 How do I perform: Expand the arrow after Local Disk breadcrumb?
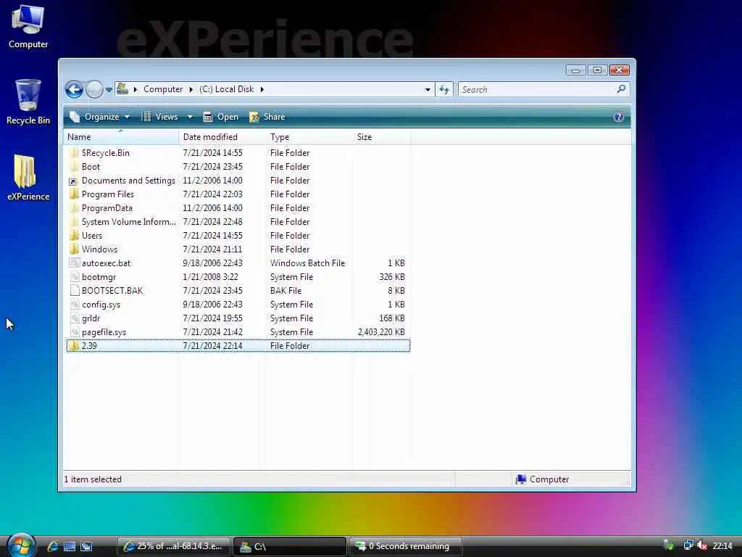262,89
